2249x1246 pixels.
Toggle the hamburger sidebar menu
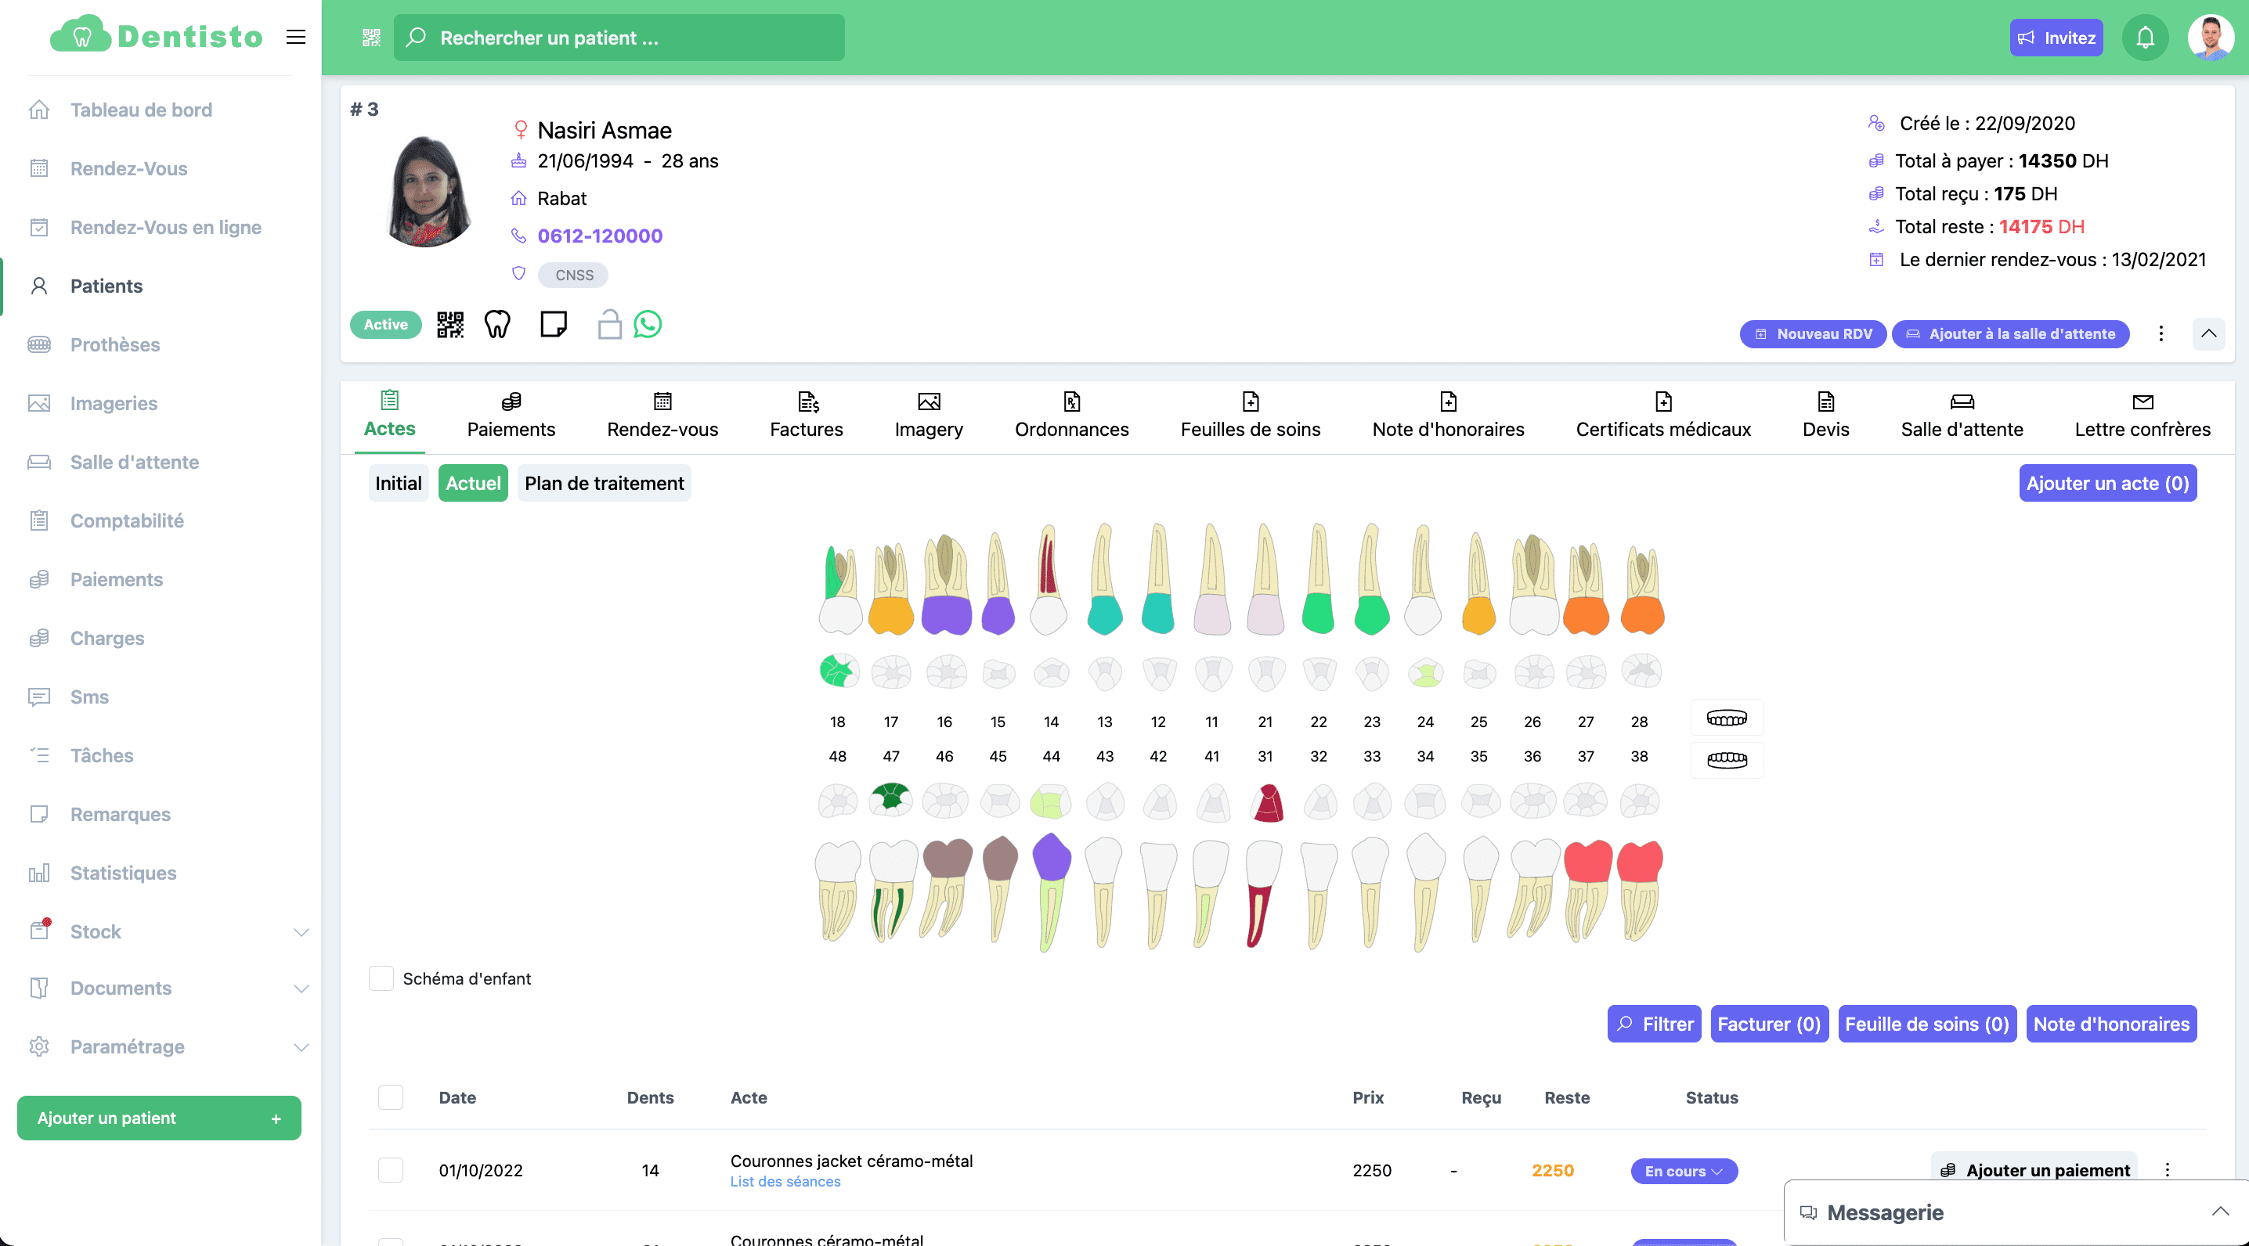[296, 37]
